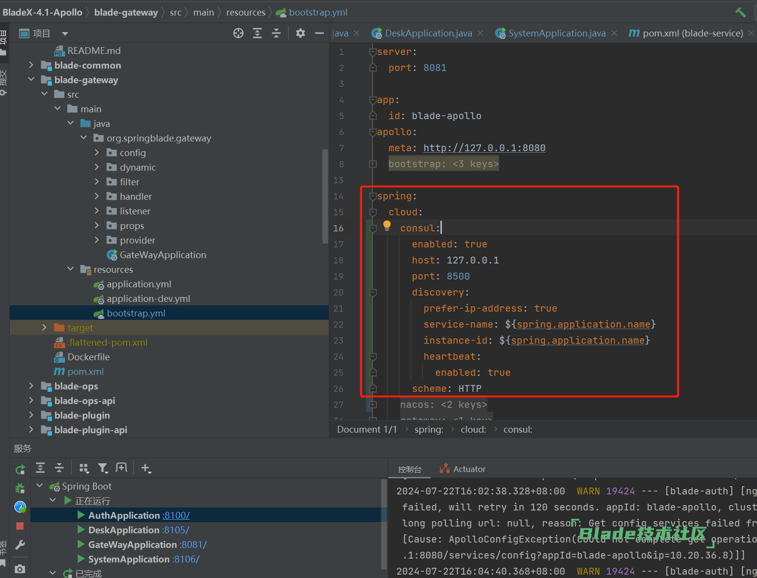Collapse all services tree nodes

(59, 468)
